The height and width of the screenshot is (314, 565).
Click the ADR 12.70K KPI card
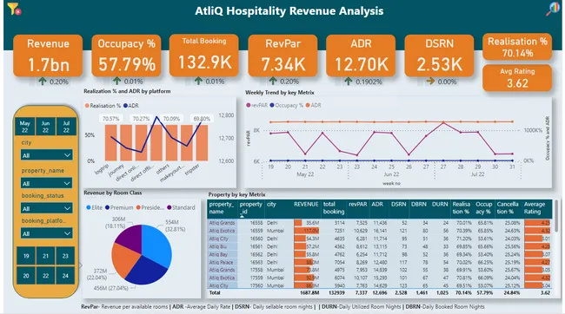361,56
